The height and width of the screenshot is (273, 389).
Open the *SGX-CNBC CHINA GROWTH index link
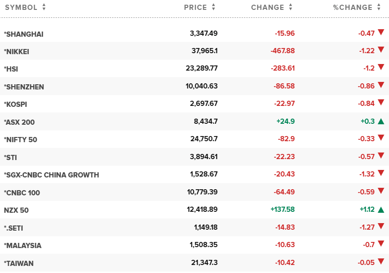(51, 175)
